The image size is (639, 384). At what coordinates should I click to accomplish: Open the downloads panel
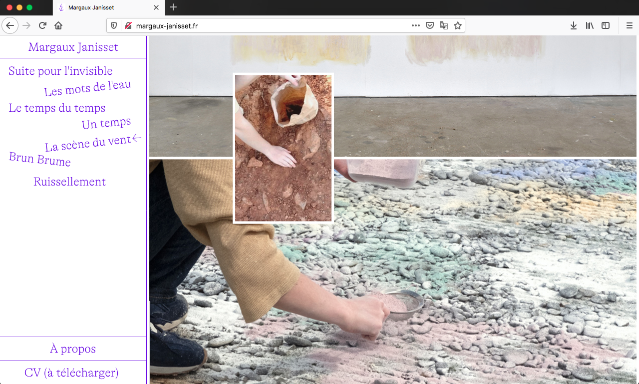click(573, 25)
